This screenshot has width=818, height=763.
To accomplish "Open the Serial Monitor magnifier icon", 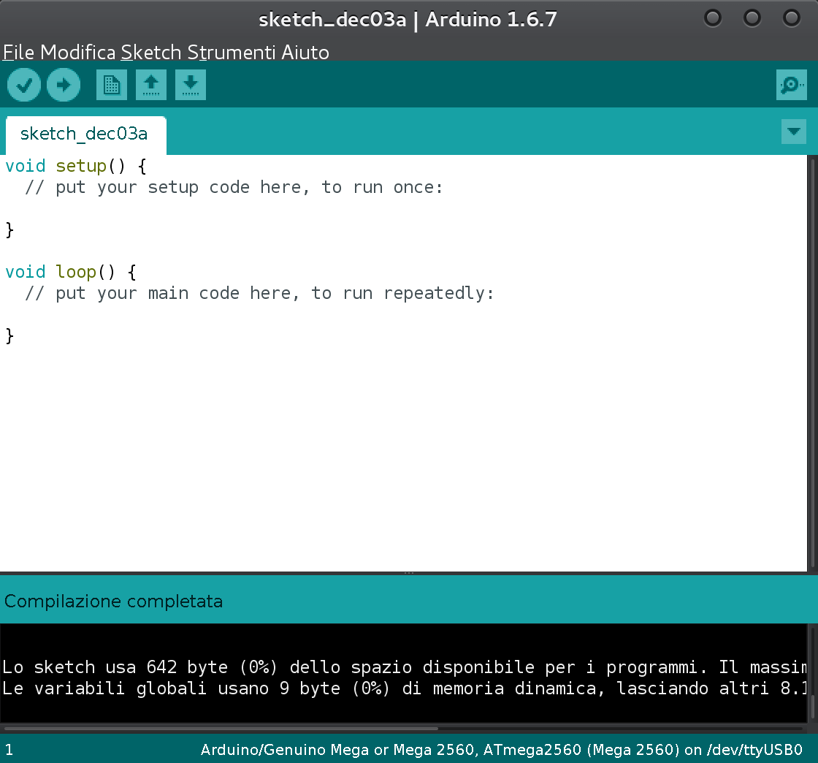I will pyautogui.click(x=792, y=85).
